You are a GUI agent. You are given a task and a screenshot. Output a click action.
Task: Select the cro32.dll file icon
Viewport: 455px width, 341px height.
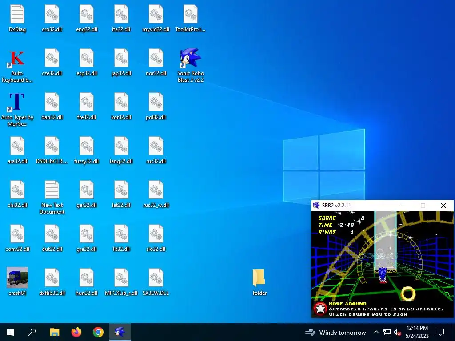click(x=52, y=14)
